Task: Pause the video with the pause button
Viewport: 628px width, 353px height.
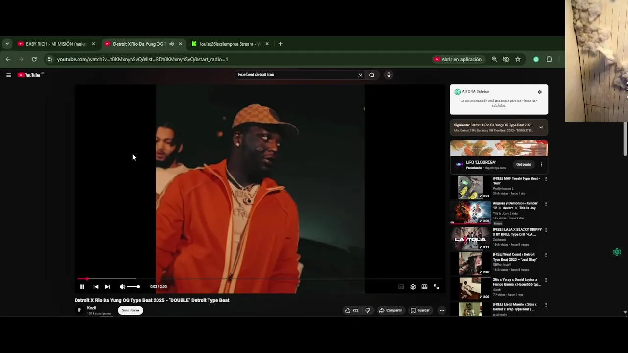Action: 82,287
